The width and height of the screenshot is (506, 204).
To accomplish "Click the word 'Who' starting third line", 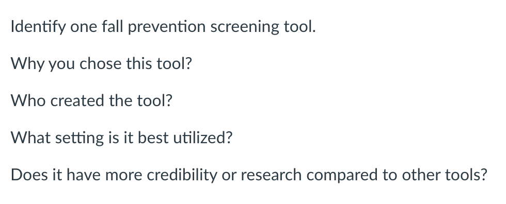I will 28,101.
